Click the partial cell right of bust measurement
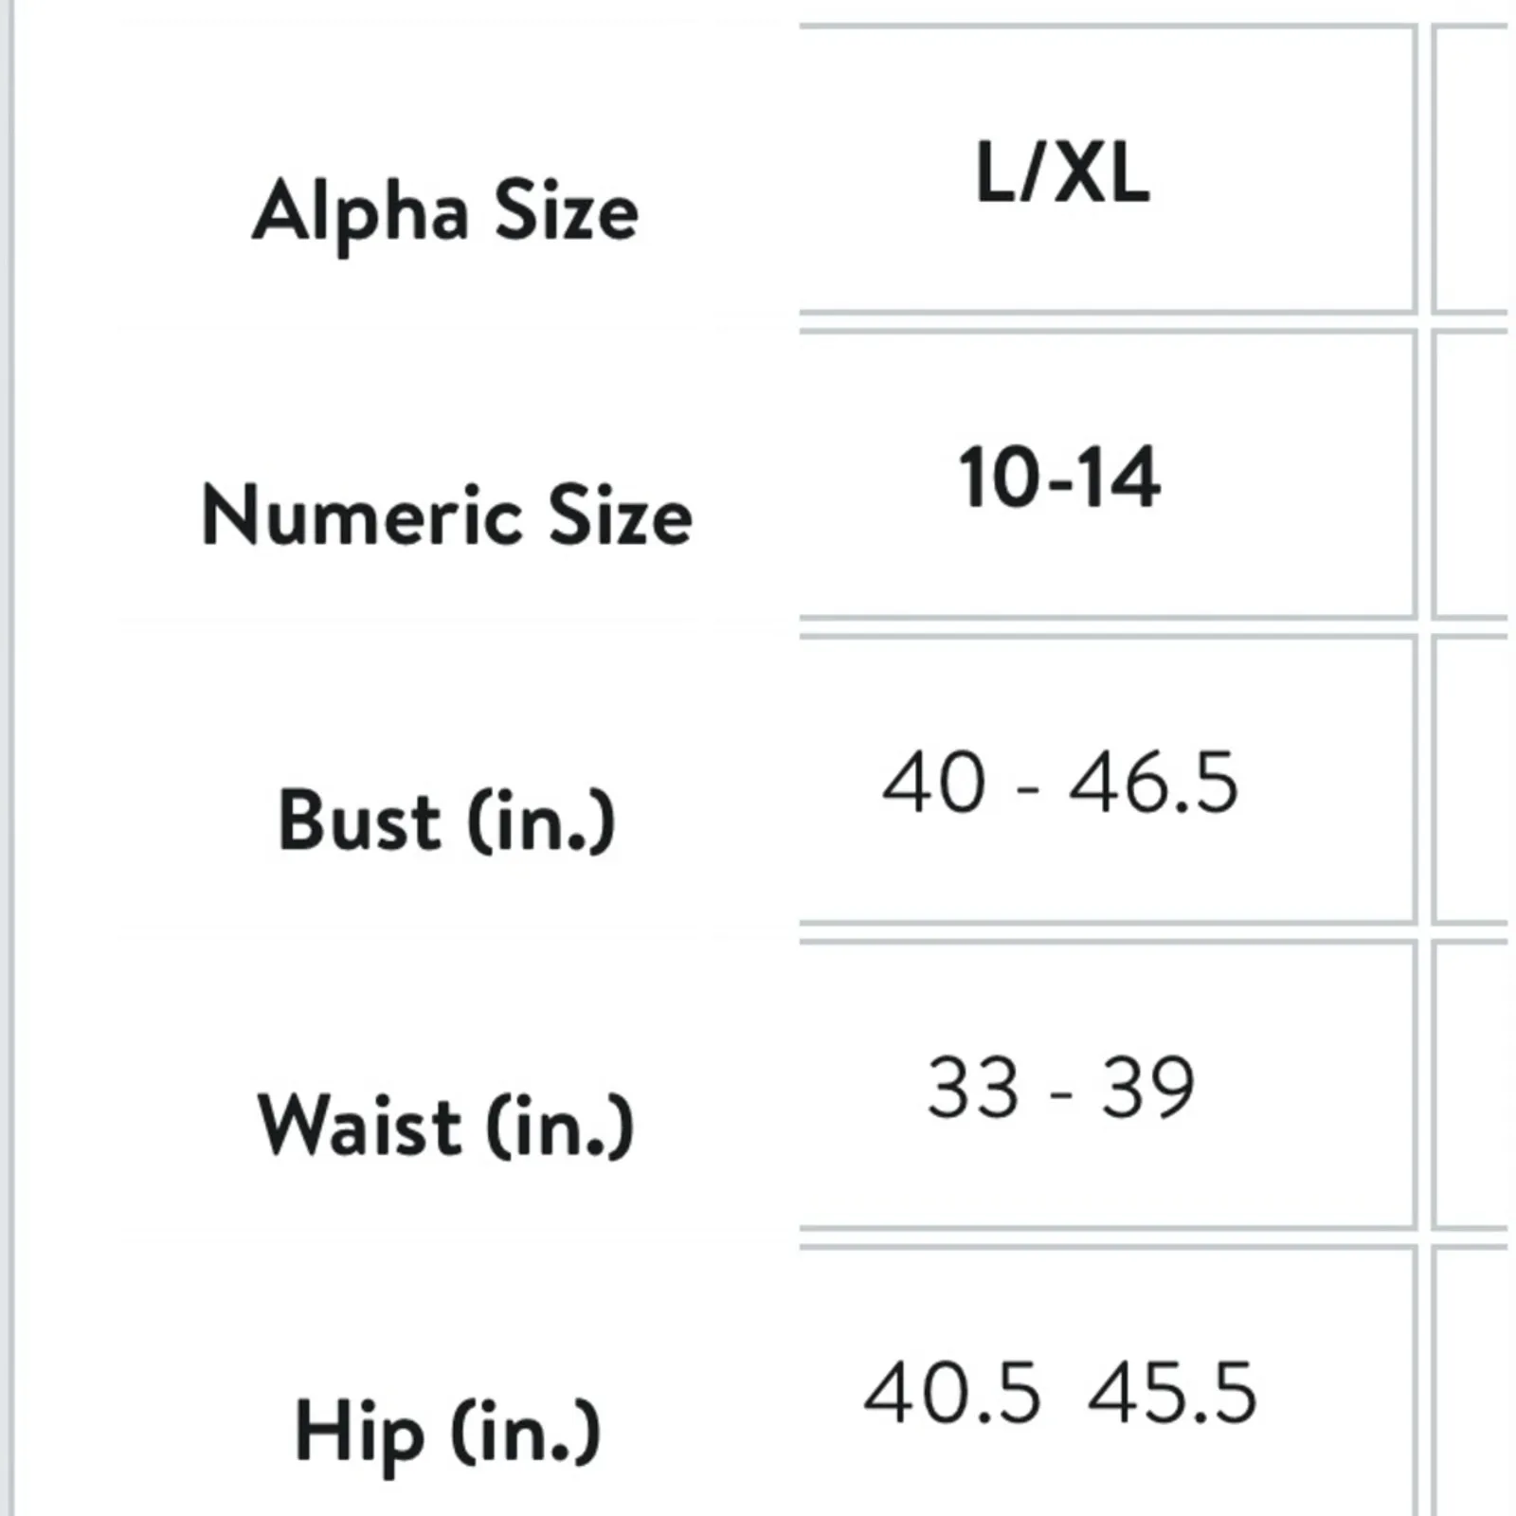Viewport: 1516px width, 1516px height. click(x=1471, y=781)
